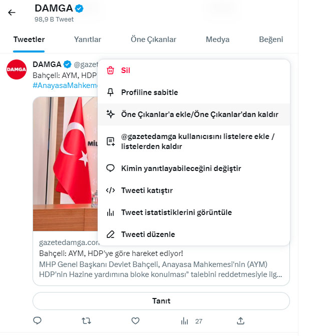Screen dimensions: 310x336
Task: Switch to the Yanıtlar tab
Action: [88, 39]
